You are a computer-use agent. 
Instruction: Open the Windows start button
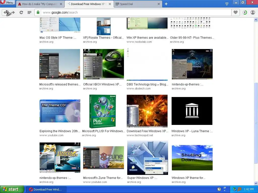tap(12, 189)
